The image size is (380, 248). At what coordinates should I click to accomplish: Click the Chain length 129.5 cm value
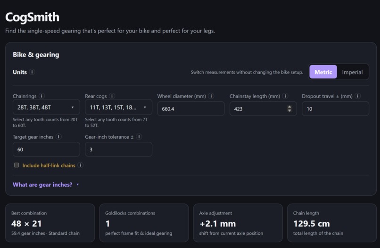pyautogui.click(x=312, y=223)
